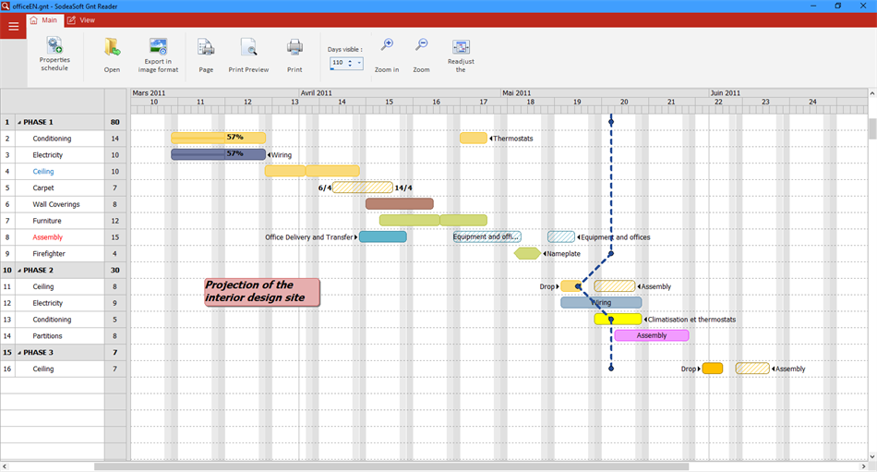Collapse the PHASE 3 group
877x472 pixels.
point(19,353)
